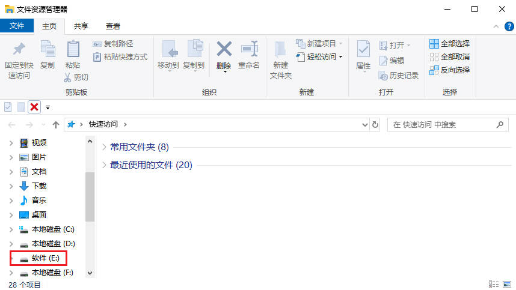The height and width of the screenshot is (290, 516).
Task: Refresh the current folder view
Action: tap(376, 124)
